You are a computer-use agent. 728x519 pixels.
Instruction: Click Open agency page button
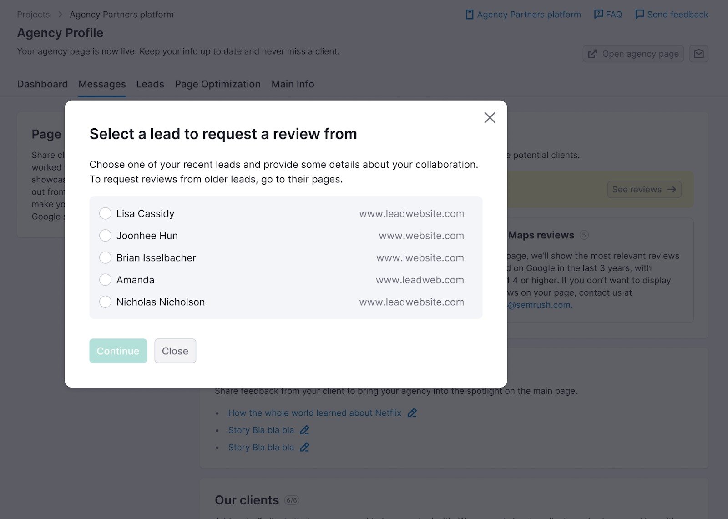tap(633, 54)
